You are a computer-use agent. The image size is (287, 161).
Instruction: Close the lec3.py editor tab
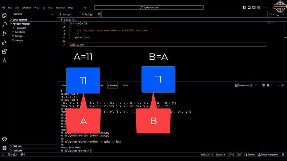coord(99,14)
